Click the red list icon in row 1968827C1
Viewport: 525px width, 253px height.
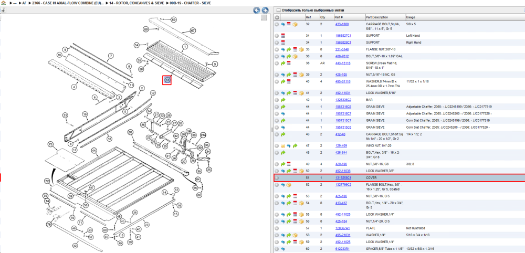point(283,36)
